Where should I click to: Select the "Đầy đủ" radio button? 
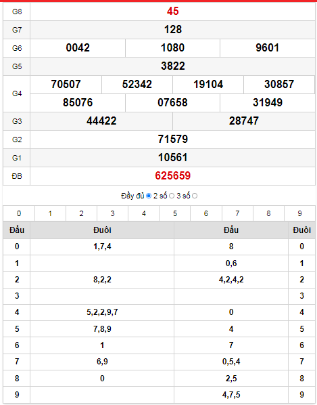coord(149,196)
